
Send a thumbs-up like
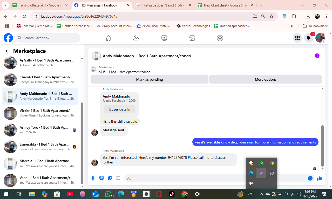319,178
